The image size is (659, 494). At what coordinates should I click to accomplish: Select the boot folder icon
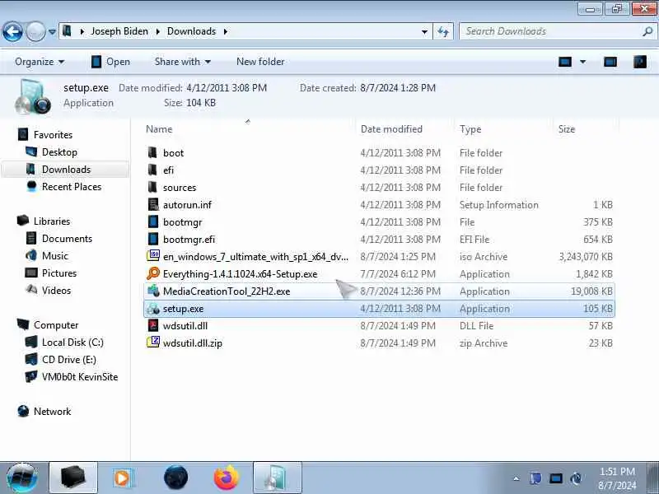coord(153,152)
